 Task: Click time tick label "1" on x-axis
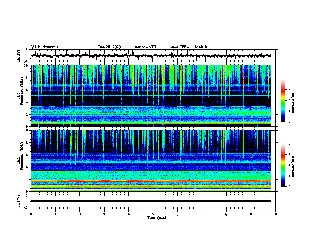click(x=55, y=214)
